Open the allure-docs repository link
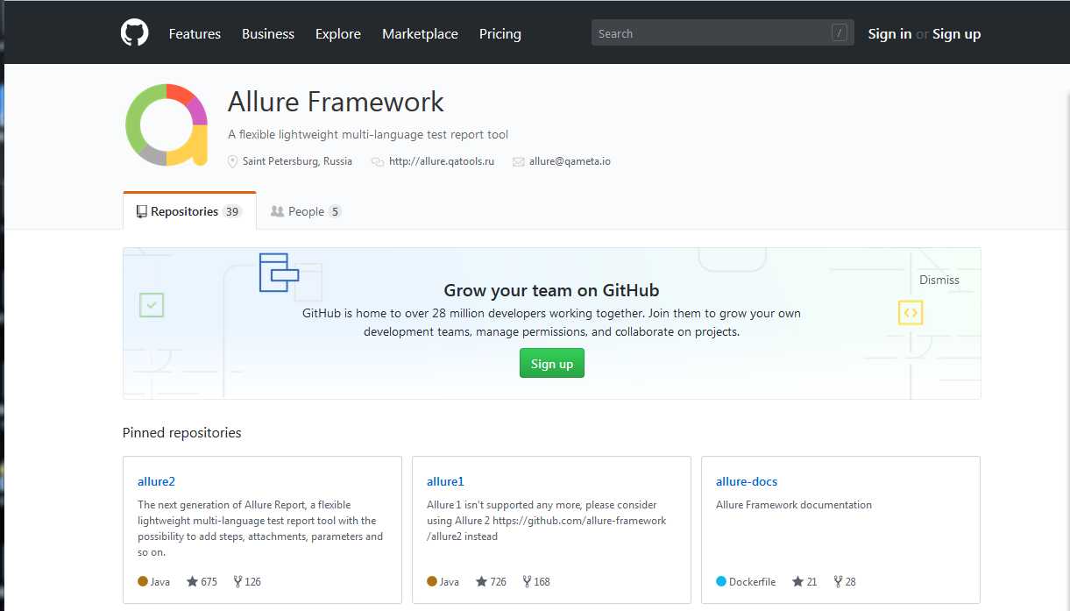Image resolution: width=1070 pixels, height=611 pixels. point(747,481)
